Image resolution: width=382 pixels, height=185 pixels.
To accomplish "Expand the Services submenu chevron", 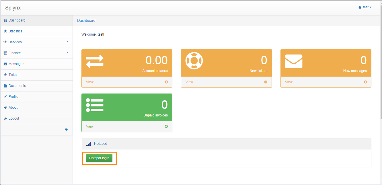I will click(x=68, y=42).
